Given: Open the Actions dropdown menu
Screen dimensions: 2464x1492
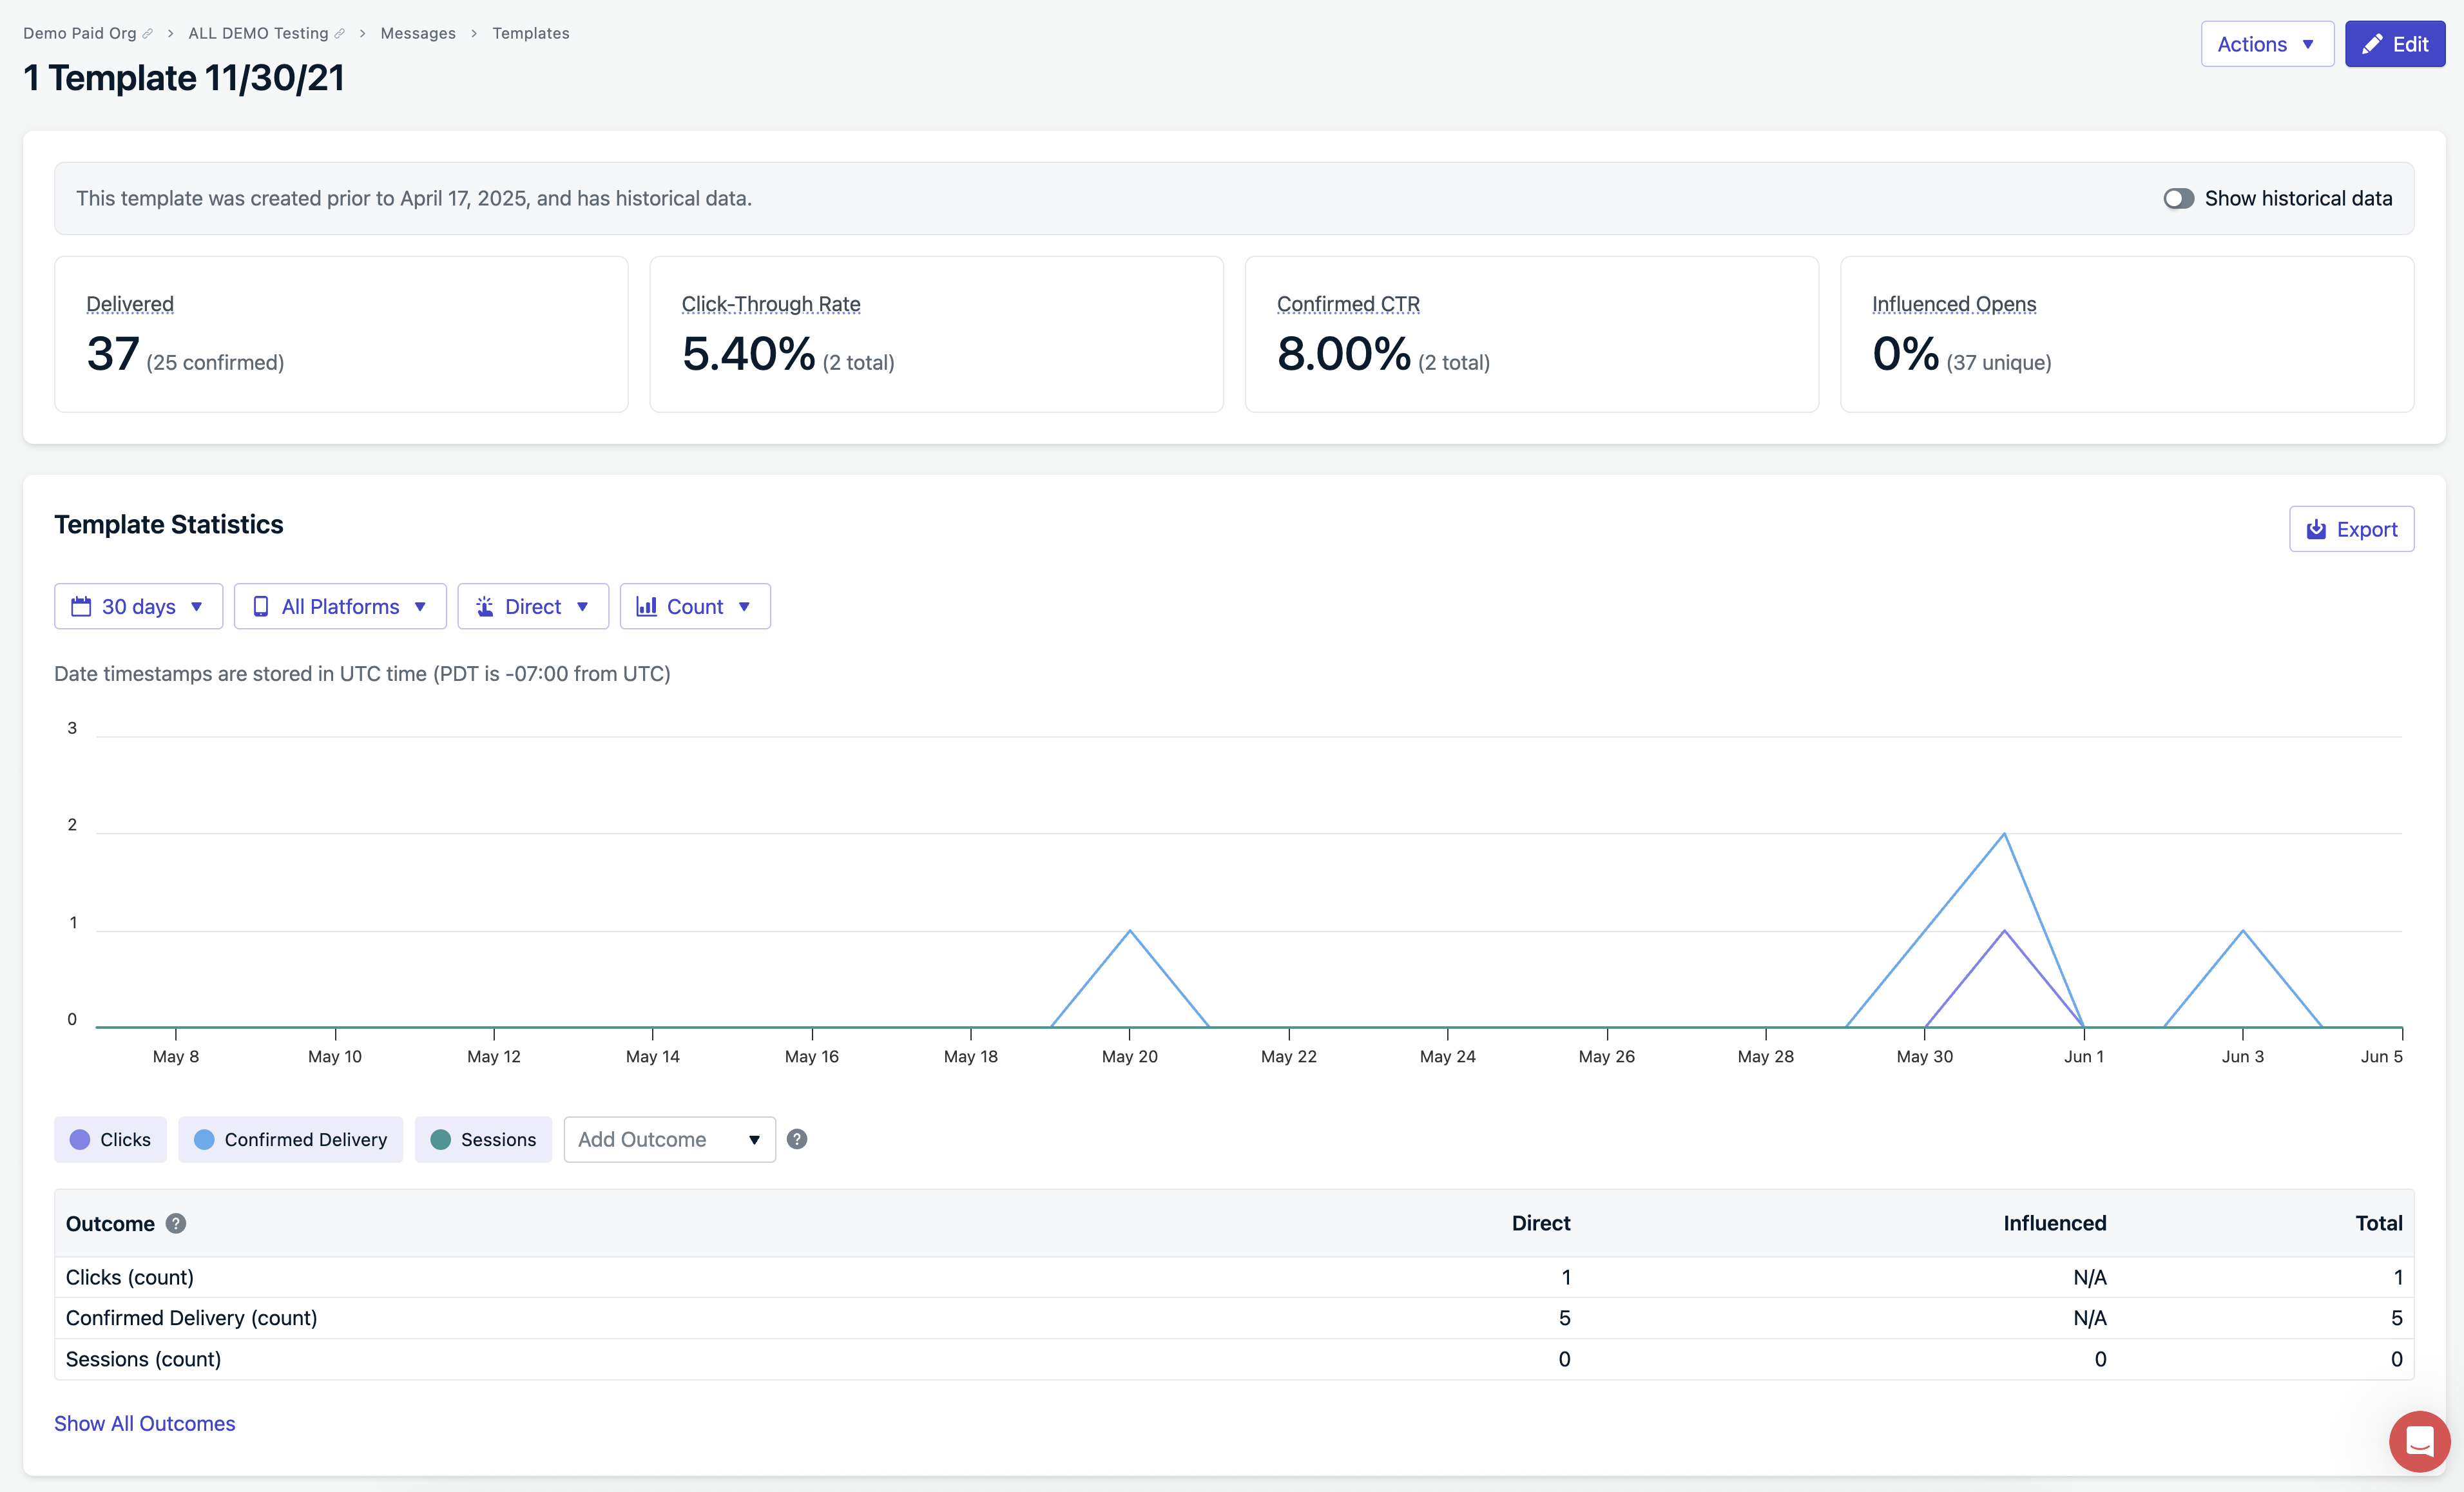Looking at the screenshot, I should point(2266,44).
